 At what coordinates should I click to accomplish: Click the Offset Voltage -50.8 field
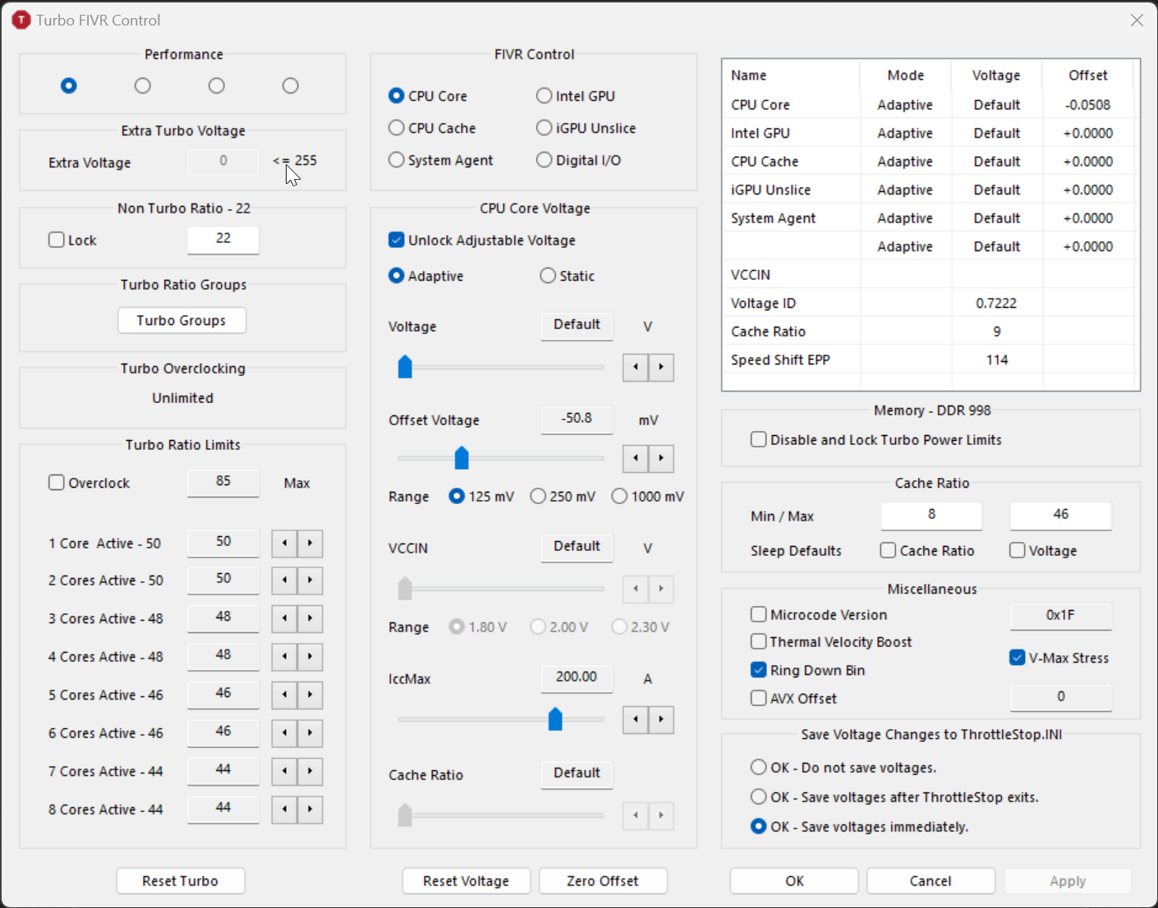click(577, 419)
